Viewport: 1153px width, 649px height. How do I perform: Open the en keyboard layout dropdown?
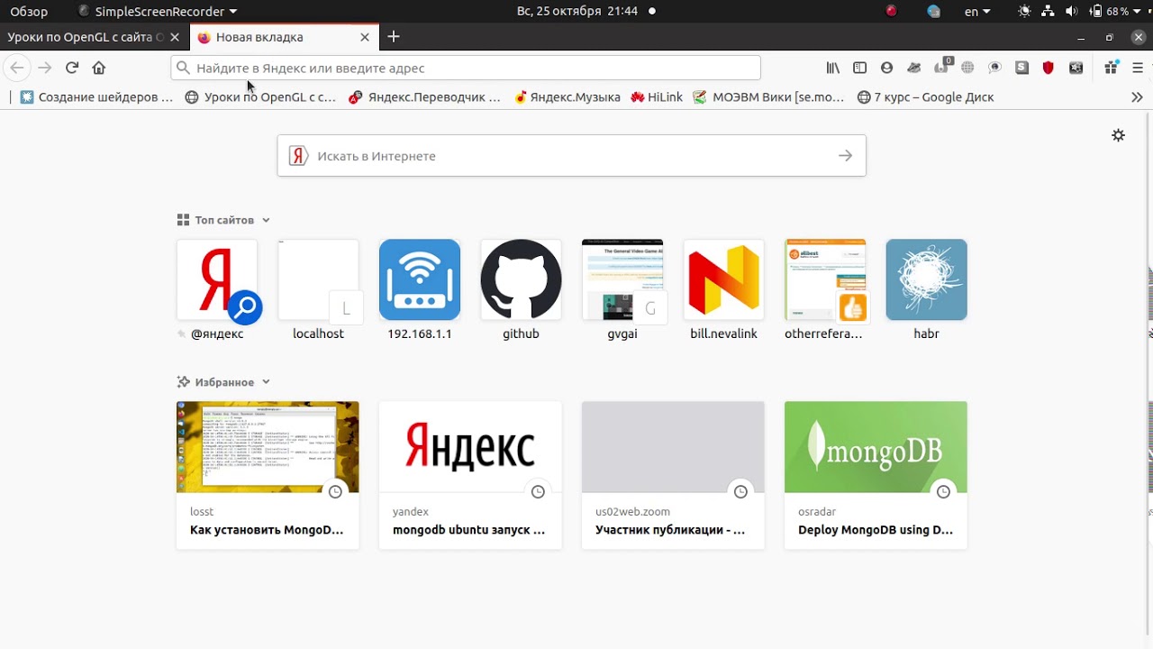click(x=977, y=12)
